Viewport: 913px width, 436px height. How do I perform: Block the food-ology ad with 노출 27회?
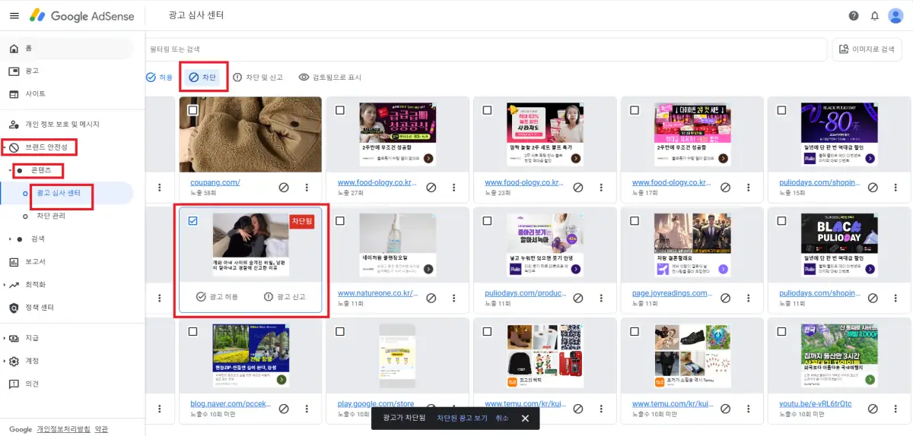[431, 187]
